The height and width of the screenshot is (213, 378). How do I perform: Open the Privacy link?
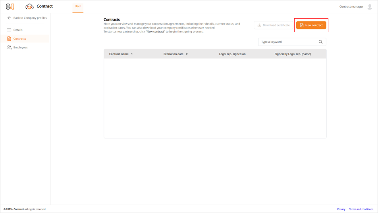click(341, 209)
